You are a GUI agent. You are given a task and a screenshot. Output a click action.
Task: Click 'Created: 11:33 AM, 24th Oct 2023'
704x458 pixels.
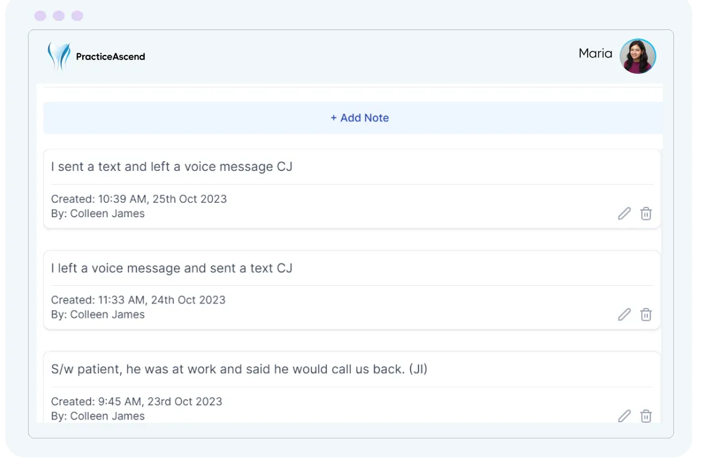click(x=138, y=300)
